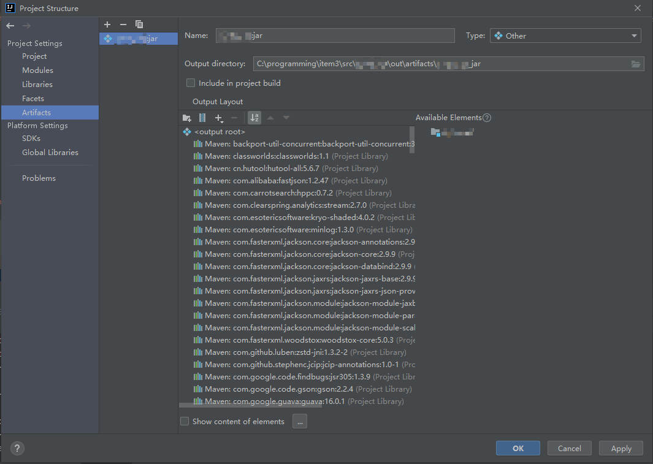Remove selected element from output layout
This screenshot has width=653, height=464.
click(234, 118)
